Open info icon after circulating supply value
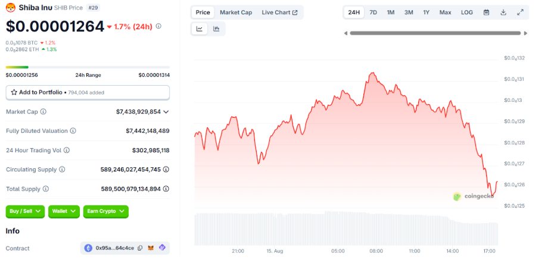Viewport: 551px width, 263px height. (x=166, y=170)
